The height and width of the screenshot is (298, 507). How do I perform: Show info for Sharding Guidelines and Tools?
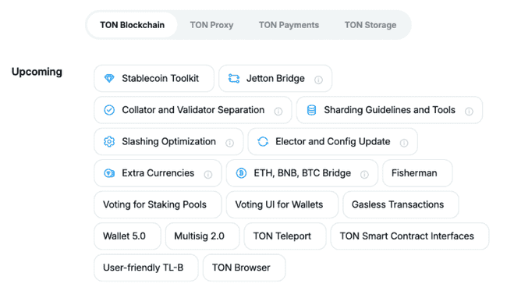click(469, 112)
